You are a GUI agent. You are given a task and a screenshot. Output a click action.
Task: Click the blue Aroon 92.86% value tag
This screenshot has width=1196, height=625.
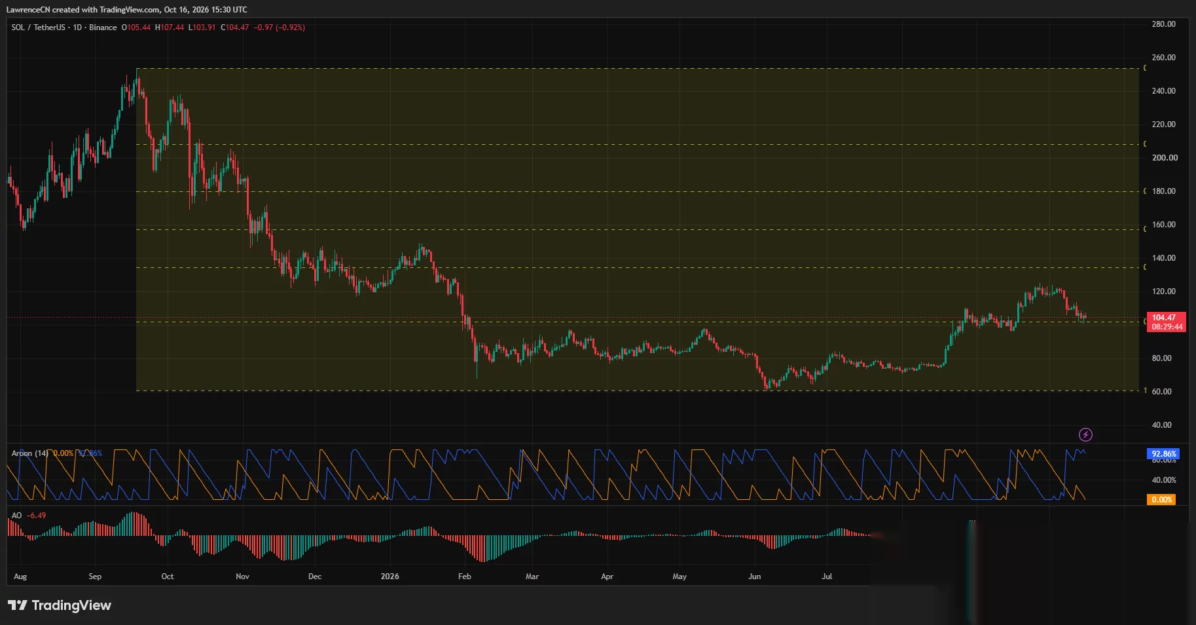pyautogui.click(x=1163, y=453)
